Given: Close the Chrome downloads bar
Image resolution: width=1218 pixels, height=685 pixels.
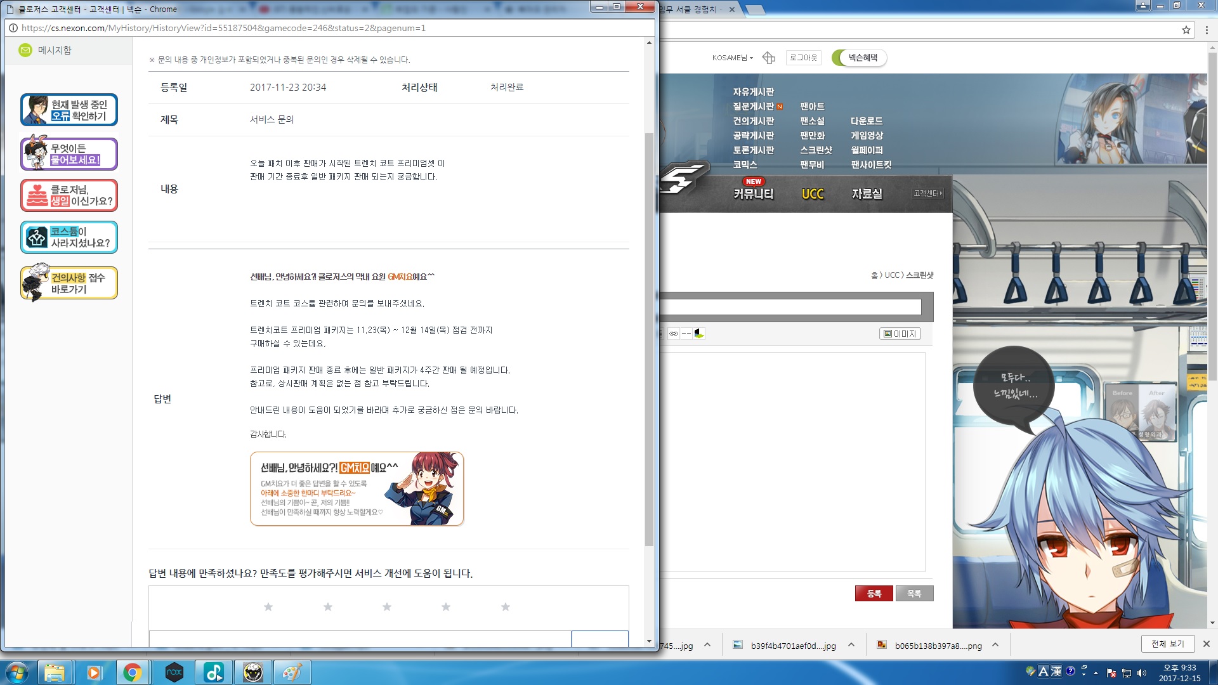Looking at the screenshot, I should click(1207, 644).
